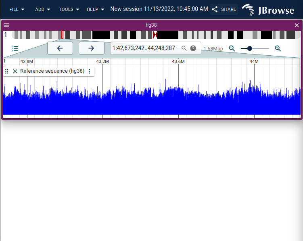Click the session name New session 11/13/2022

coord(159,9)
